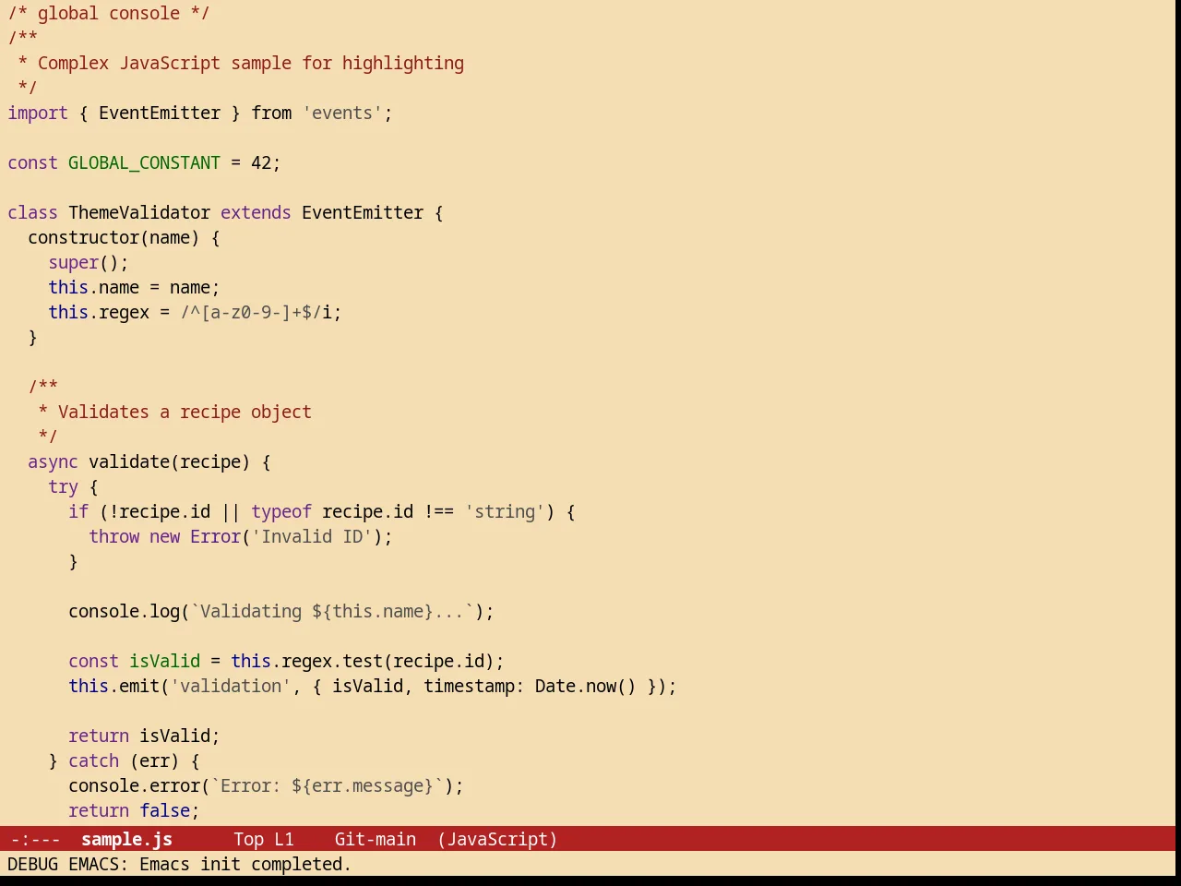The width and height of the screenshot is (1181, 886).
Task: Click the 'super' call
Action: click(x=73, y=262)
